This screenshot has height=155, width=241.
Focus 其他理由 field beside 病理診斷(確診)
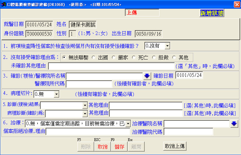point(146,113)
